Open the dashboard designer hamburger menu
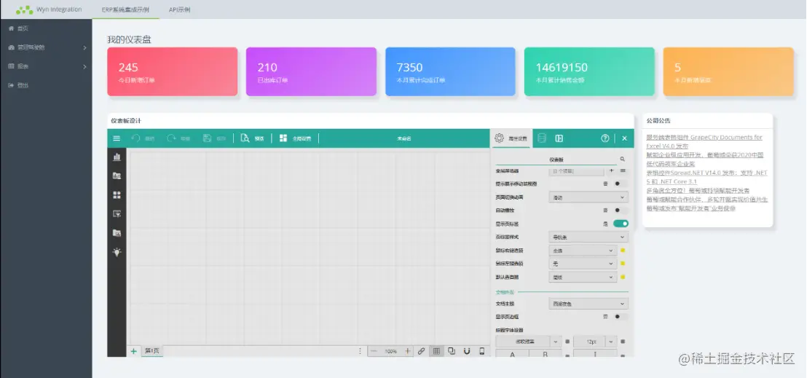807x378 pixels. (117, 138)
